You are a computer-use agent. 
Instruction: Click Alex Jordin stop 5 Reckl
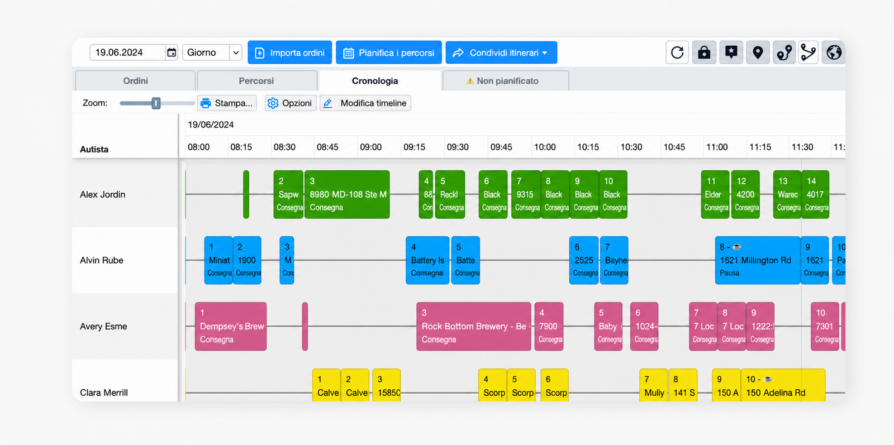click(450, 194)
